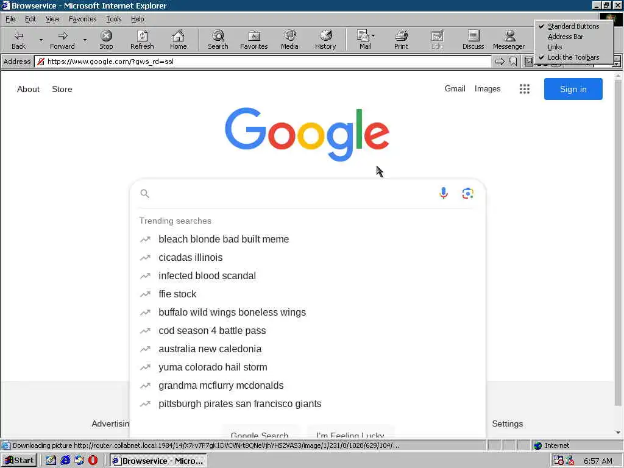
Task: Toggle the Links toolbar option
Action: [x=573, y=47]
